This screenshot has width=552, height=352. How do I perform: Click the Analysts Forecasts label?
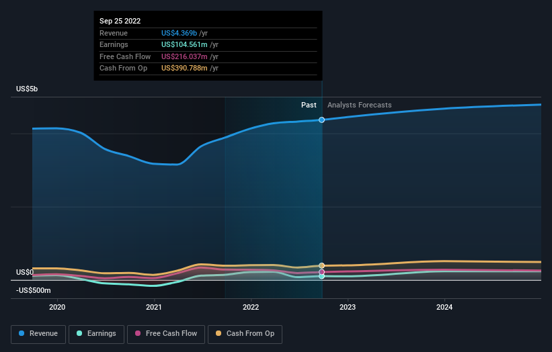[x=360, y=105]
